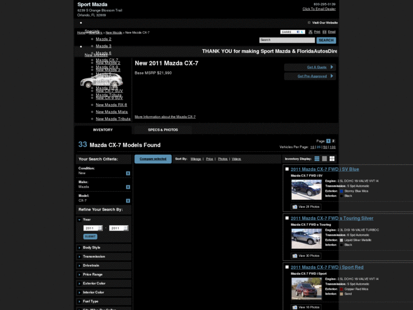
Task: Click the printer icon beside Print
Action: (x=310, y=32)
